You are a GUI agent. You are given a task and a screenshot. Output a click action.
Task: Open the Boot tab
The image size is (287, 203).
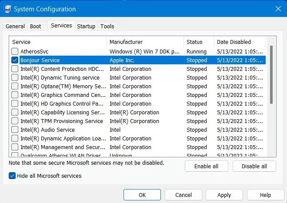pyautogui.click(x=36, y=27)
